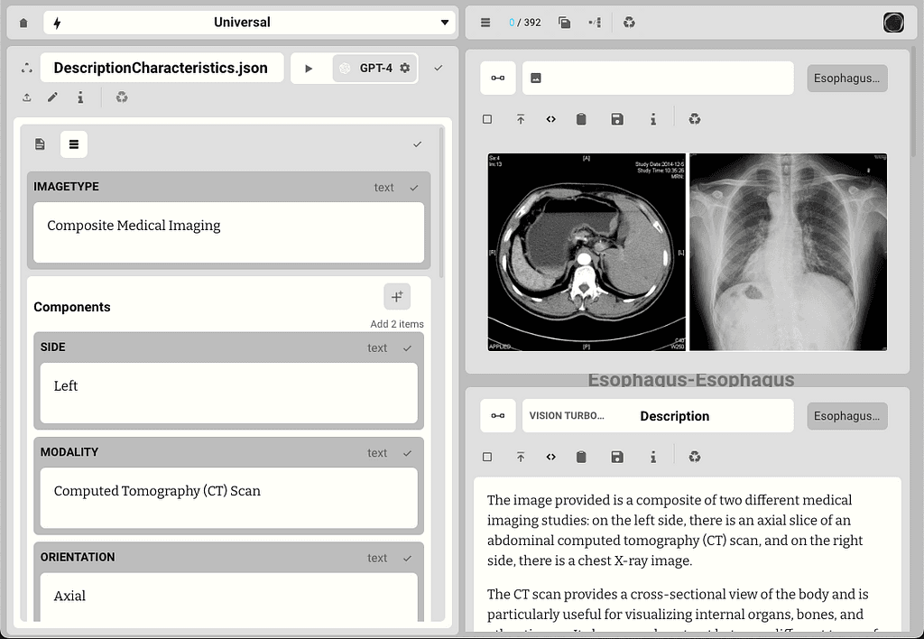Image resolution: width=924 pixels, height=639 pixels.
Task: Click the recycle icon on image card
Action: pyautogui.click(x=695, y=119)
